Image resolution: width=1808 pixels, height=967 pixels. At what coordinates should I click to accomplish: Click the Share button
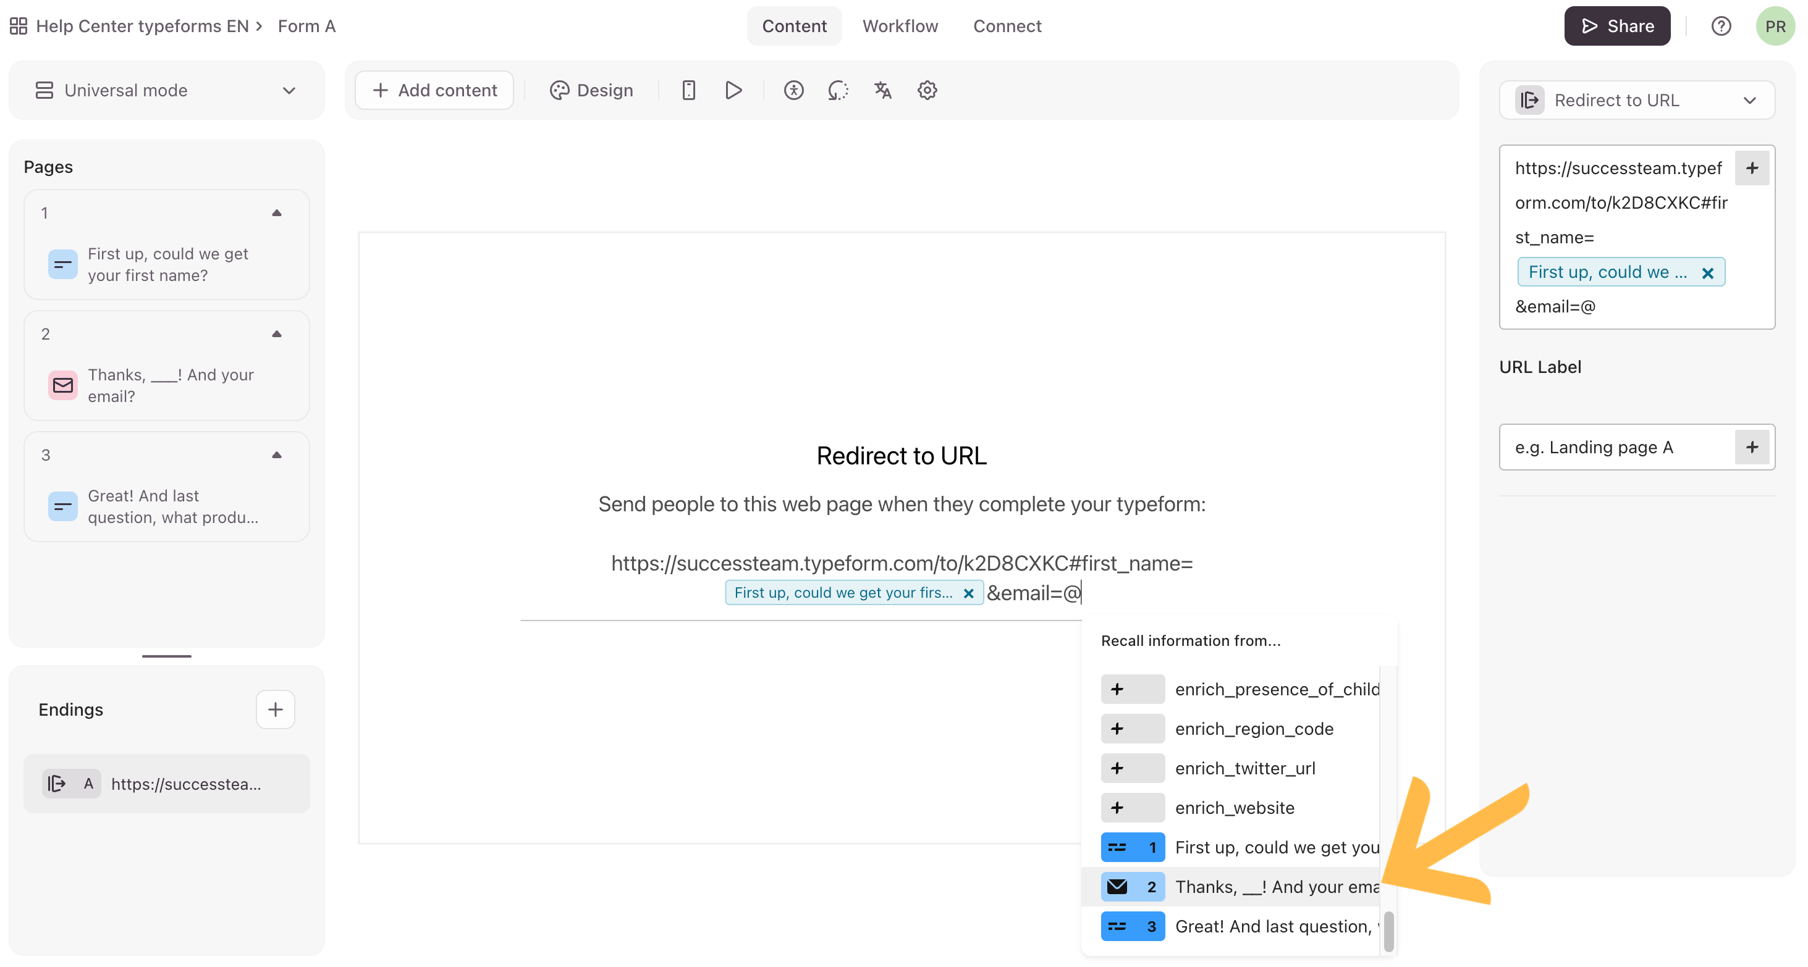(1616, 26)
